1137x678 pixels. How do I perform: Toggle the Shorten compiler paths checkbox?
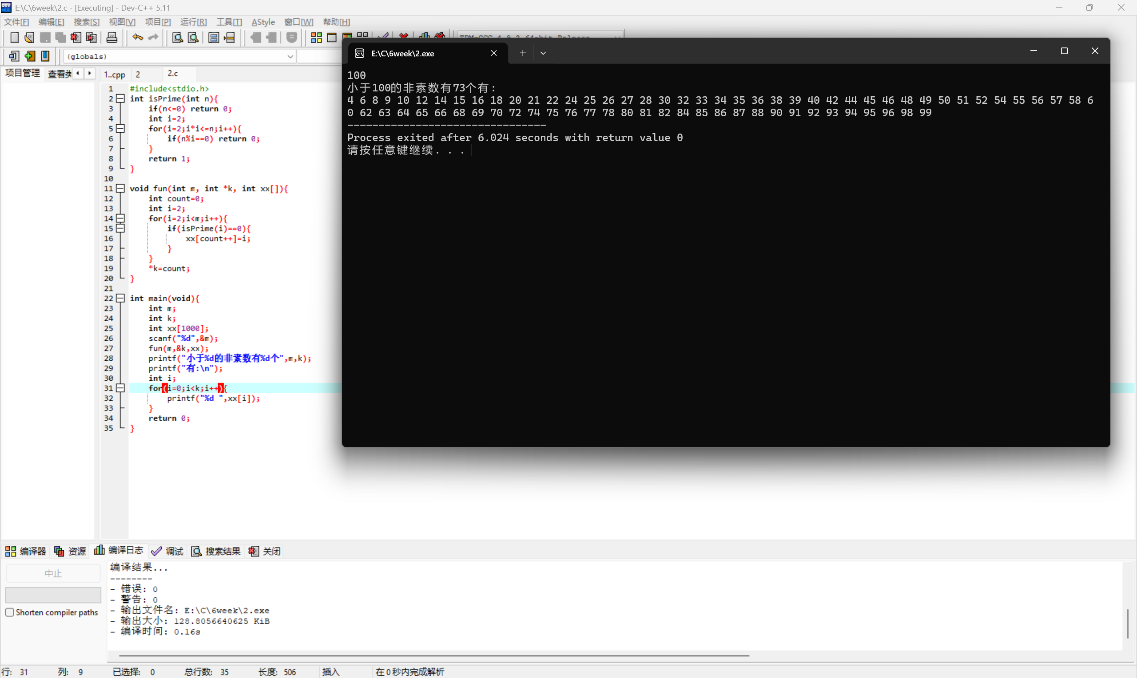pyautogui.click(x=10, y=612)
